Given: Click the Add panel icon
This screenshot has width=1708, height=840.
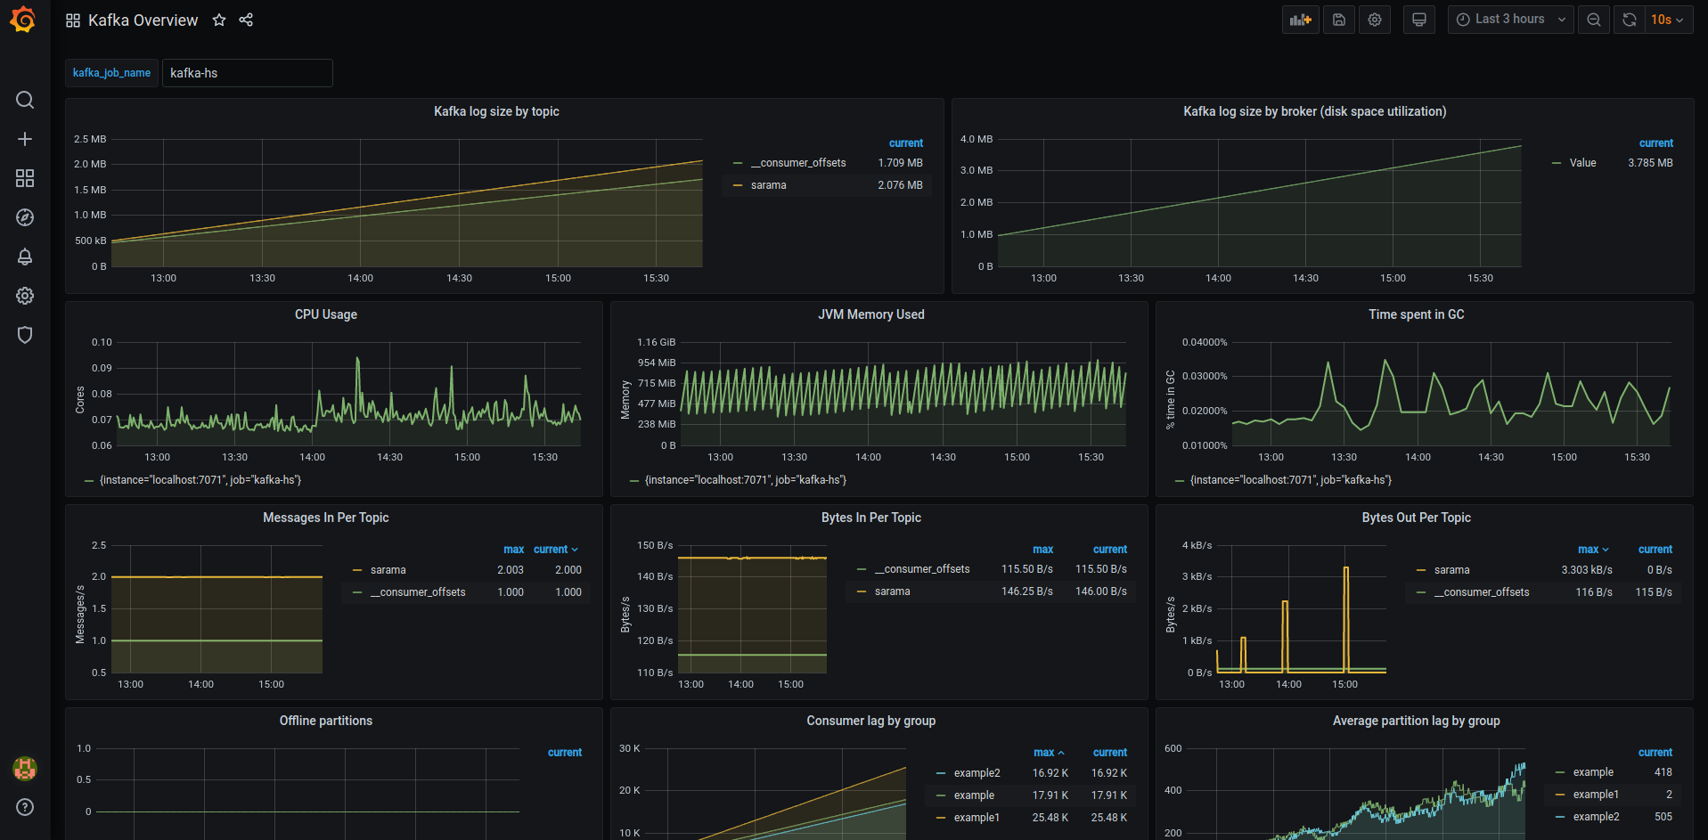Looking at the screenshot, I should click(1301, 20).
